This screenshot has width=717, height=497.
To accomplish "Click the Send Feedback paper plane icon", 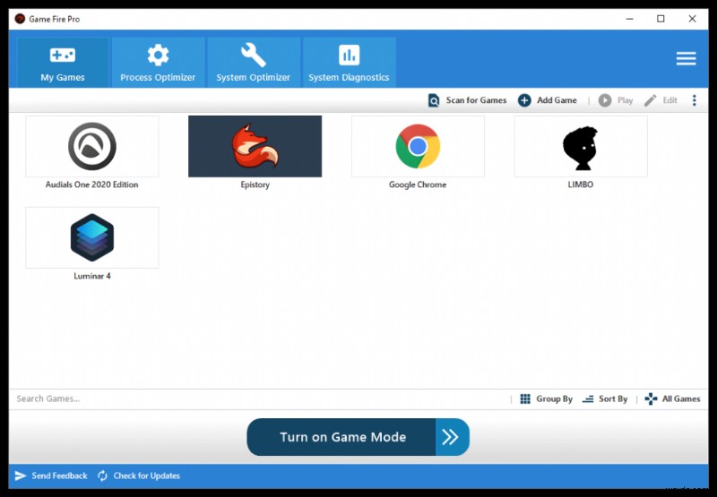I will pyautogui.click(x=21, y=476).
